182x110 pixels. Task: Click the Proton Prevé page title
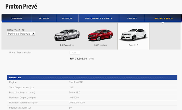pos(21,6)
